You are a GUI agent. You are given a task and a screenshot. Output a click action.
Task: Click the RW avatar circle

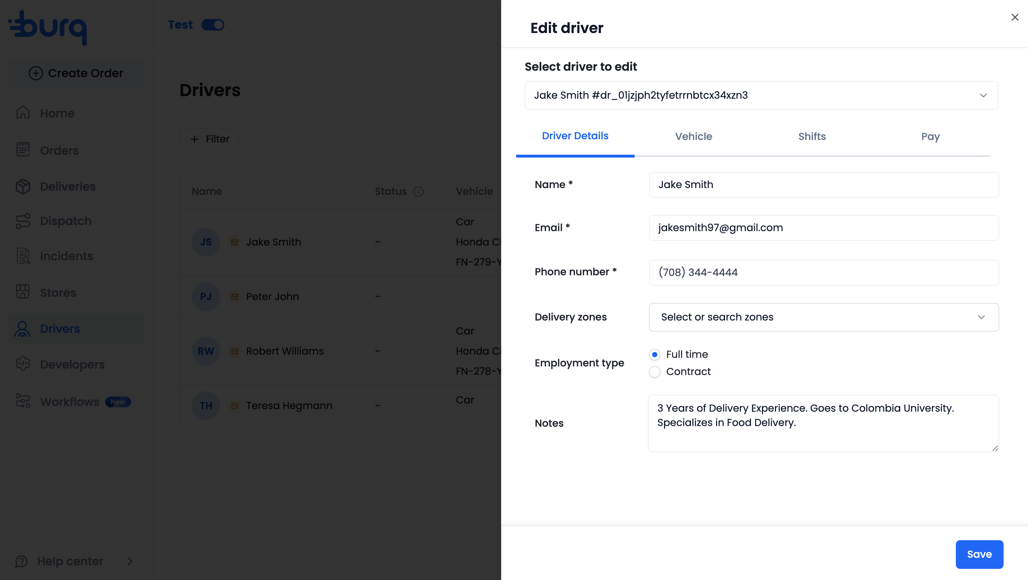coord(206,351)
